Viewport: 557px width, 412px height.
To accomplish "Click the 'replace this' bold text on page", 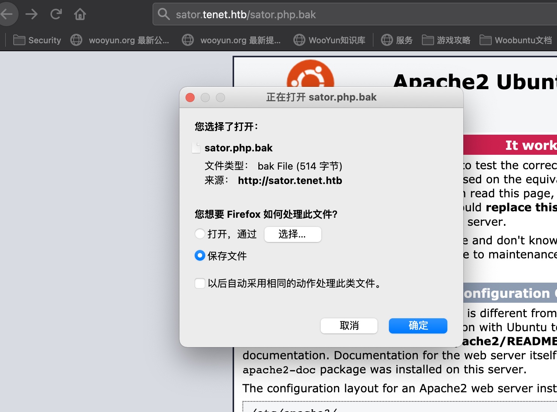I will click(x=521, y=208).
